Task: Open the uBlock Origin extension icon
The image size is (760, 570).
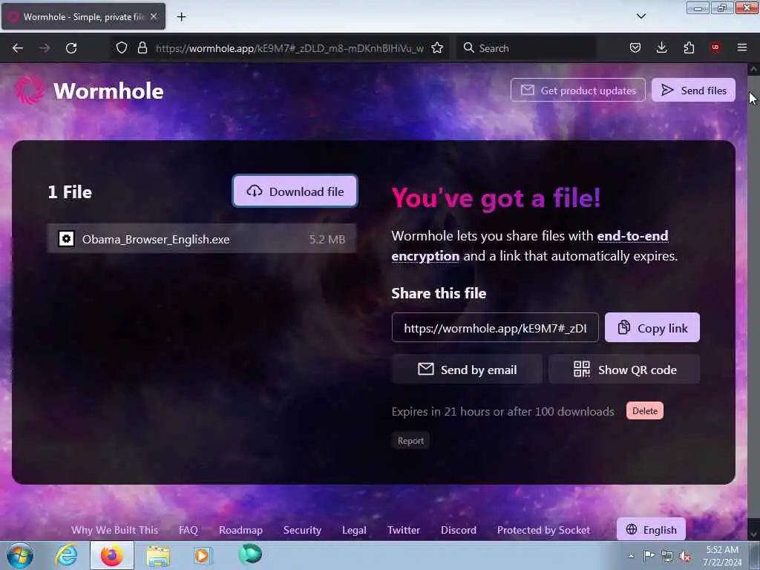Action: tap(715, 48)
